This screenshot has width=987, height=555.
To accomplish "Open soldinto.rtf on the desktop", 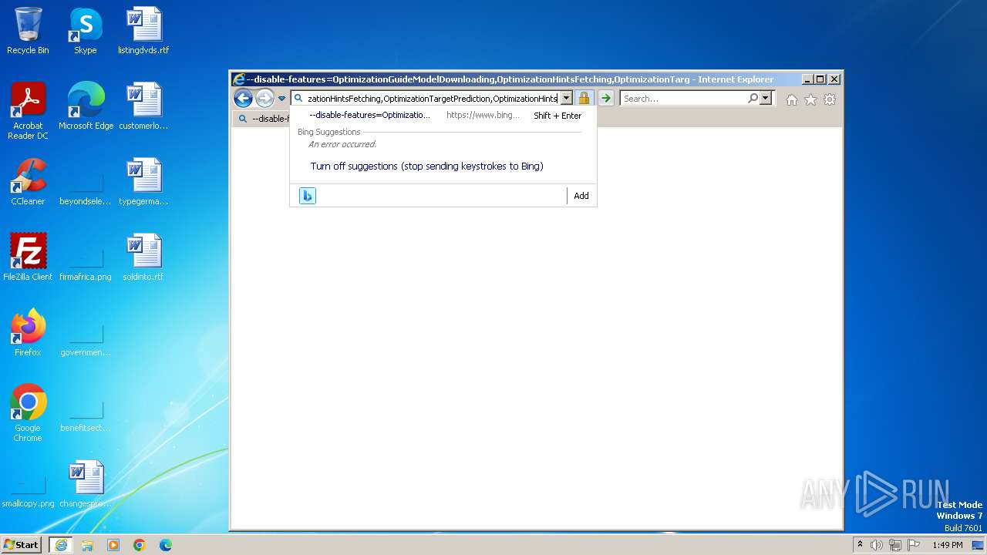I will point(143,257).
